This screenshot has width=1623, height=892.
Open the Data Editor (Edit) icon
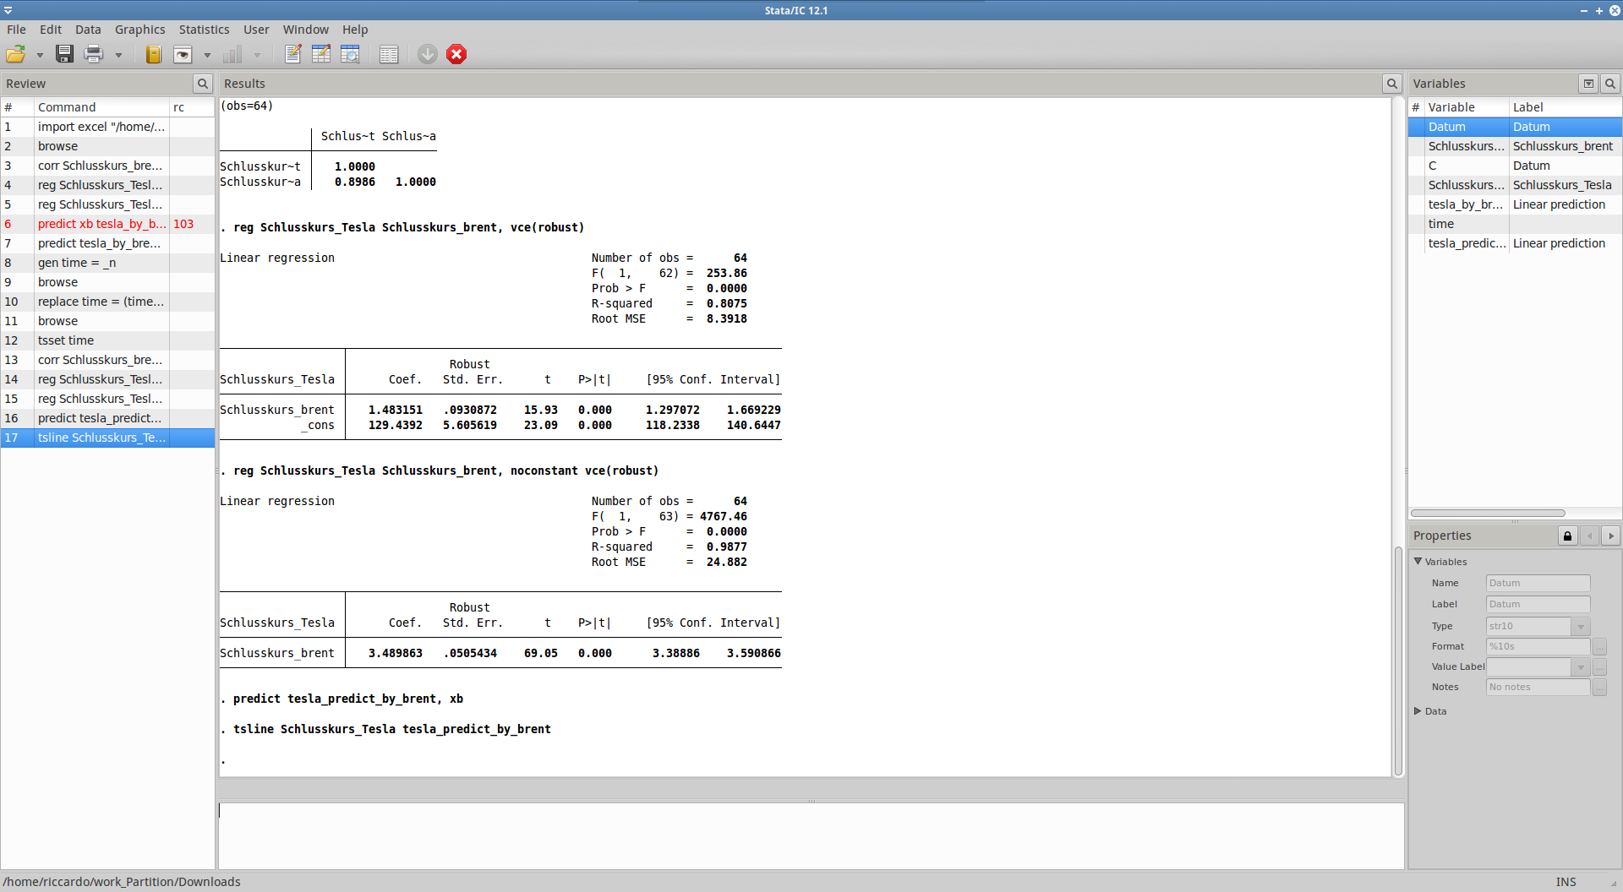tap(321, 55)
